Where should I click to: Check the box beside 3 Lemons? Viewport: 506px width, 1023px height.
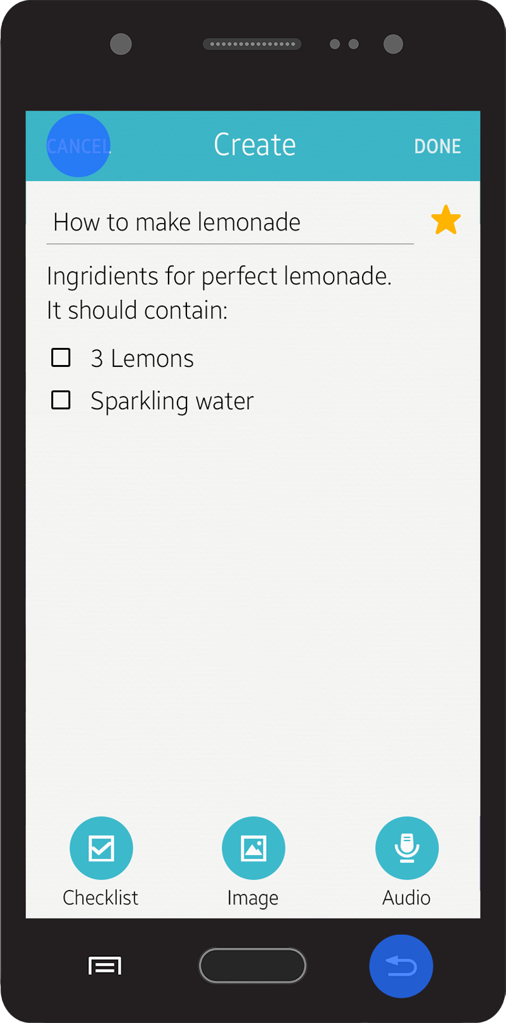point(61,357)
